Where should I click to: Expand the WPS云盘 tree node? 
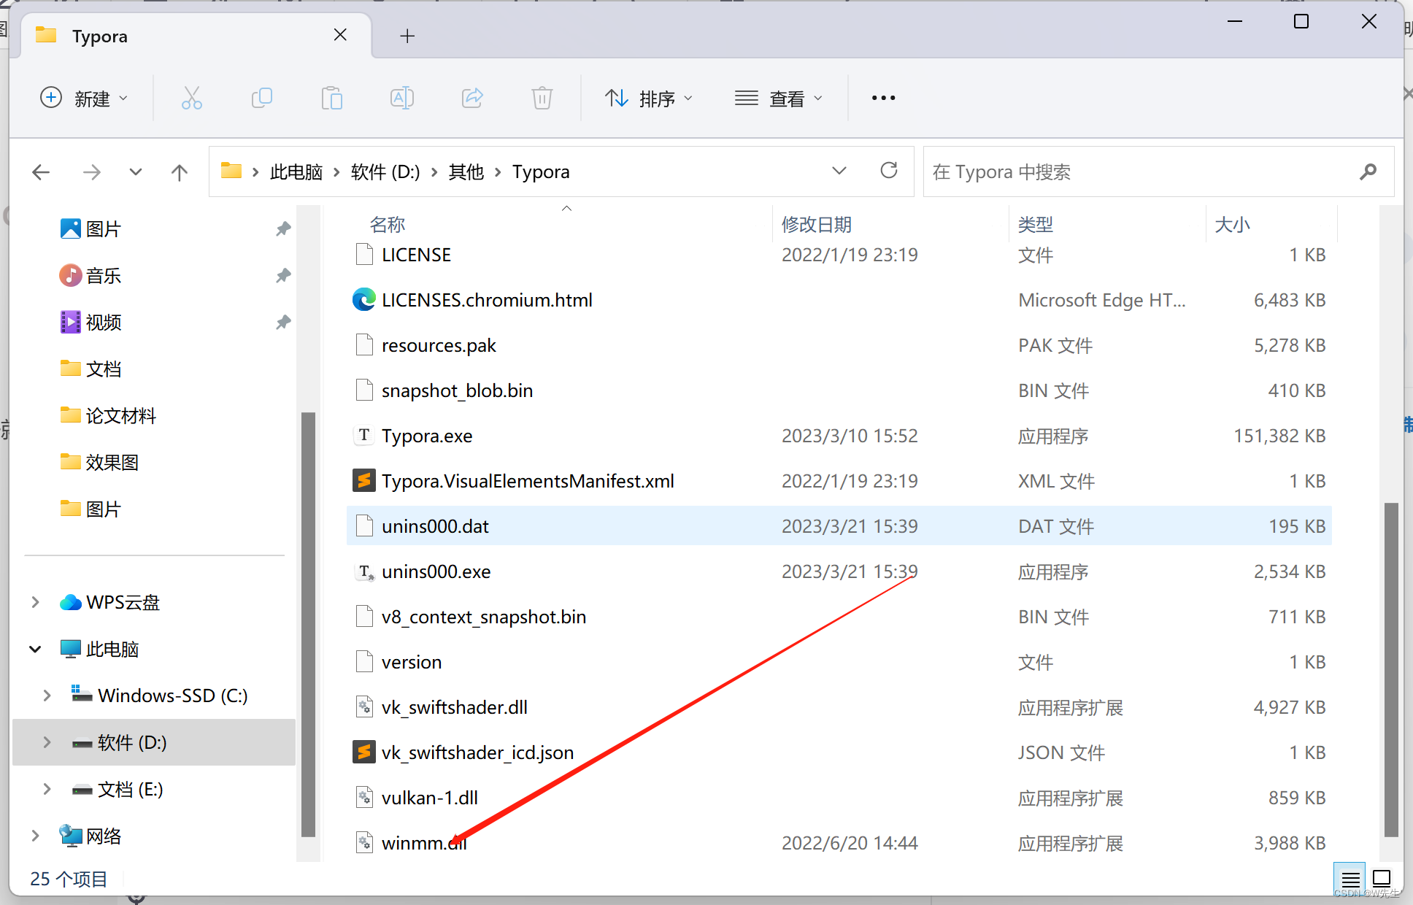coord(35,602)
